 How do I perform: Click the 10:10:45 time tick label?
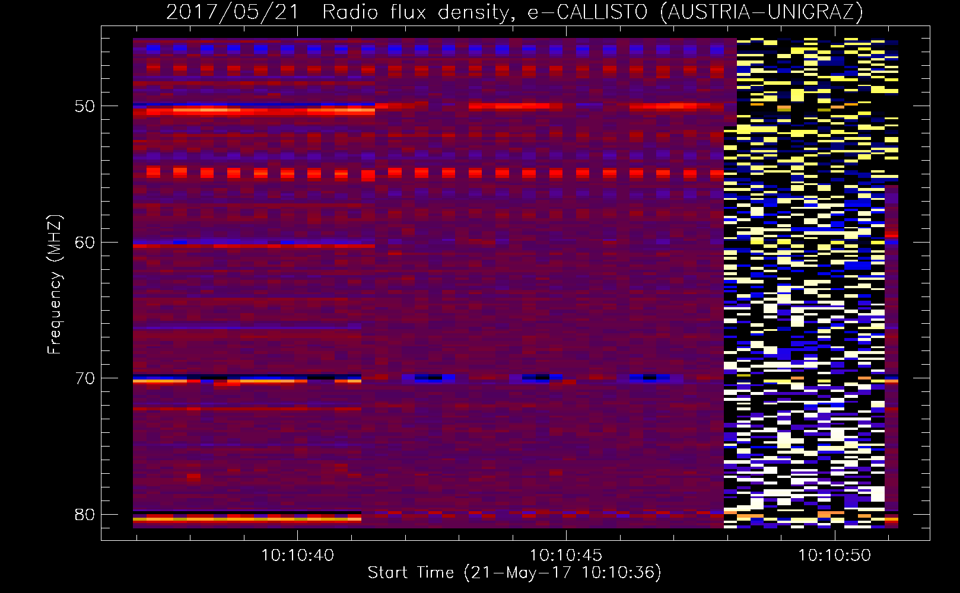click(566, 555)
